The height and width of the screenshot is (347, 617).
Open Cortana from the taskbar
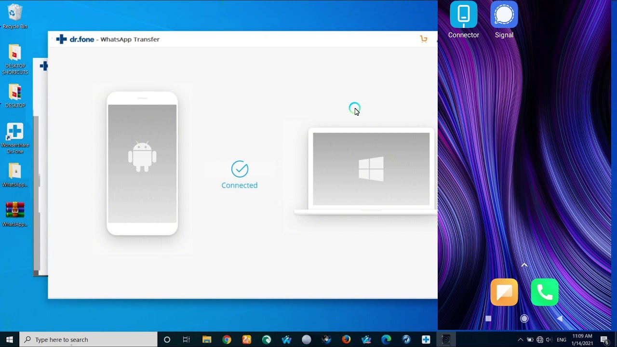coord(167,339)
